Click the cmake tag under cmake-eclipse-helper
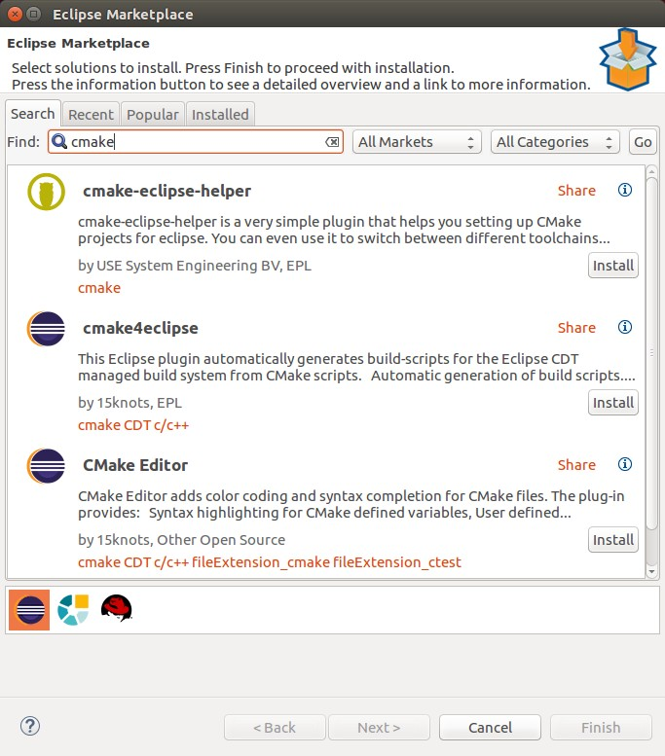The image size is (665, 756). click(99, 288)
